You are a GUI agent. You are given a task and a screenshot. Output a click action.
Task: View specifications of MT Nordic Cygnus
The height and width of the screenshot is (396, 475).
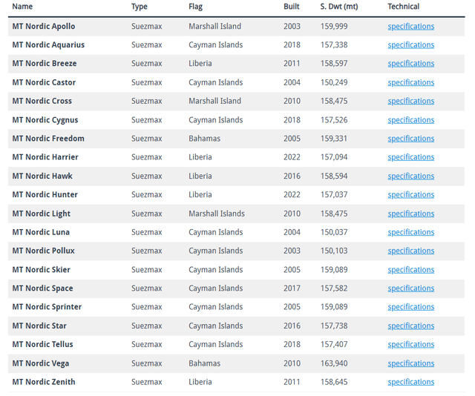pyautogui.click(x=410, y=120)
